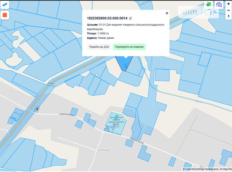Click the orange square draw tool
The image size is (232, 172).
(5, 15)
